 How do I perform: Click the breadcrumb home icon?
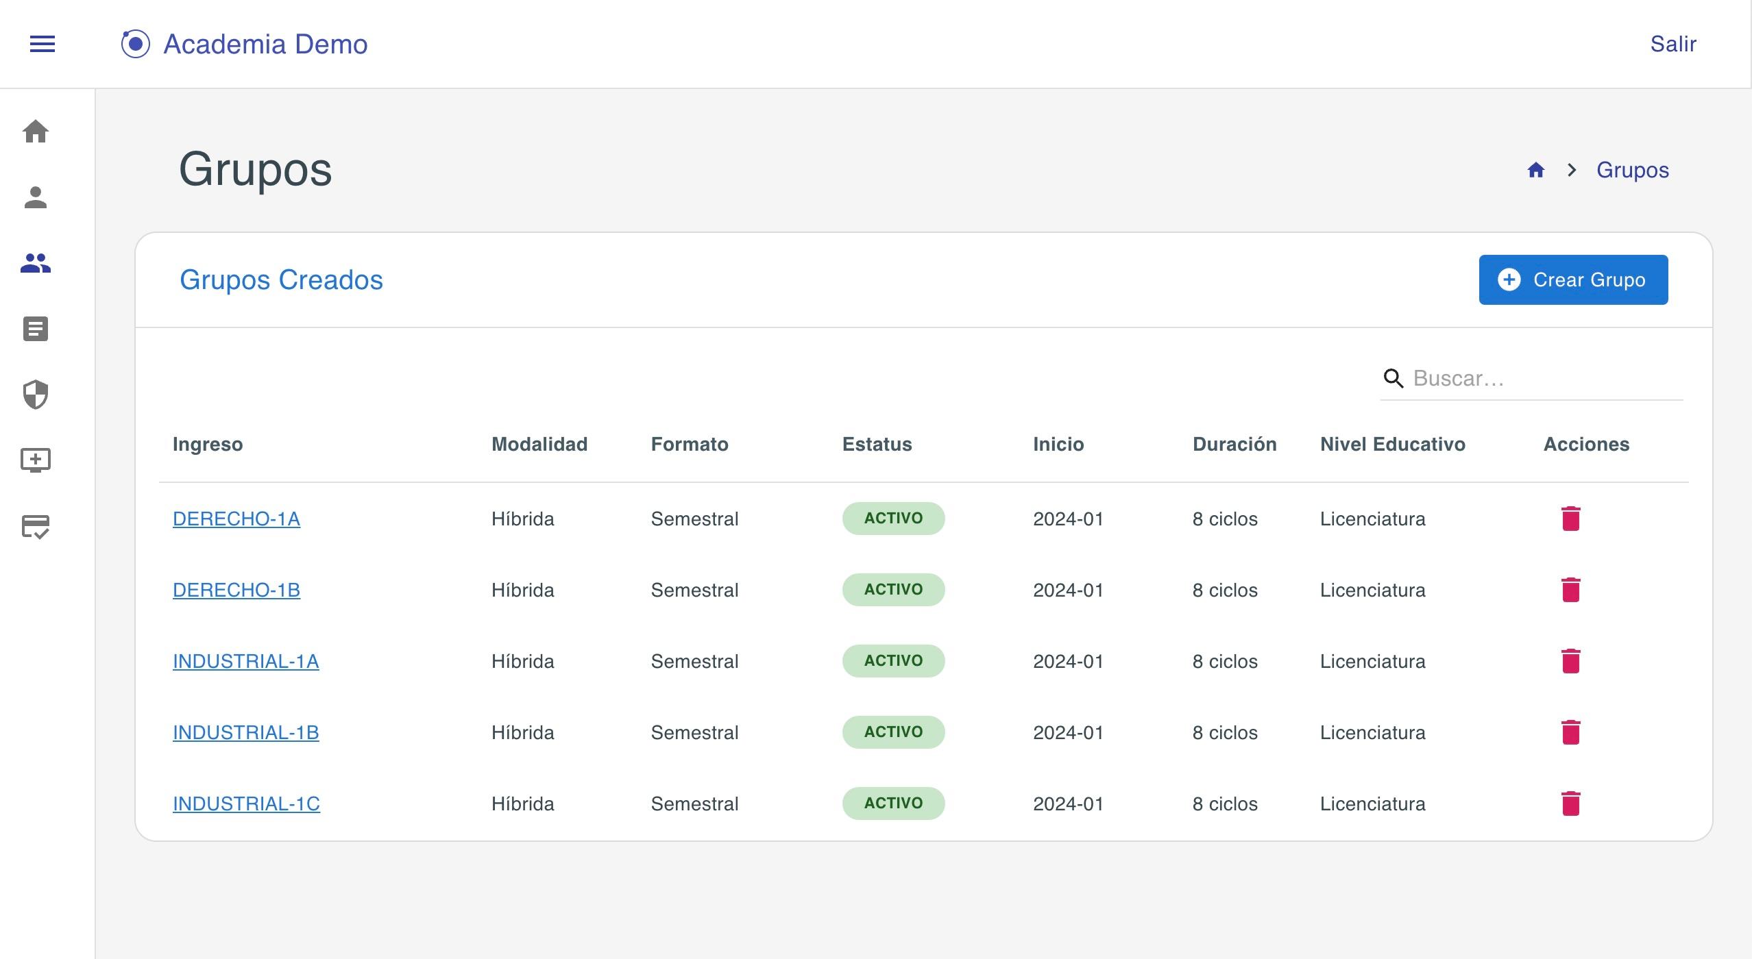pos(1535,170)
